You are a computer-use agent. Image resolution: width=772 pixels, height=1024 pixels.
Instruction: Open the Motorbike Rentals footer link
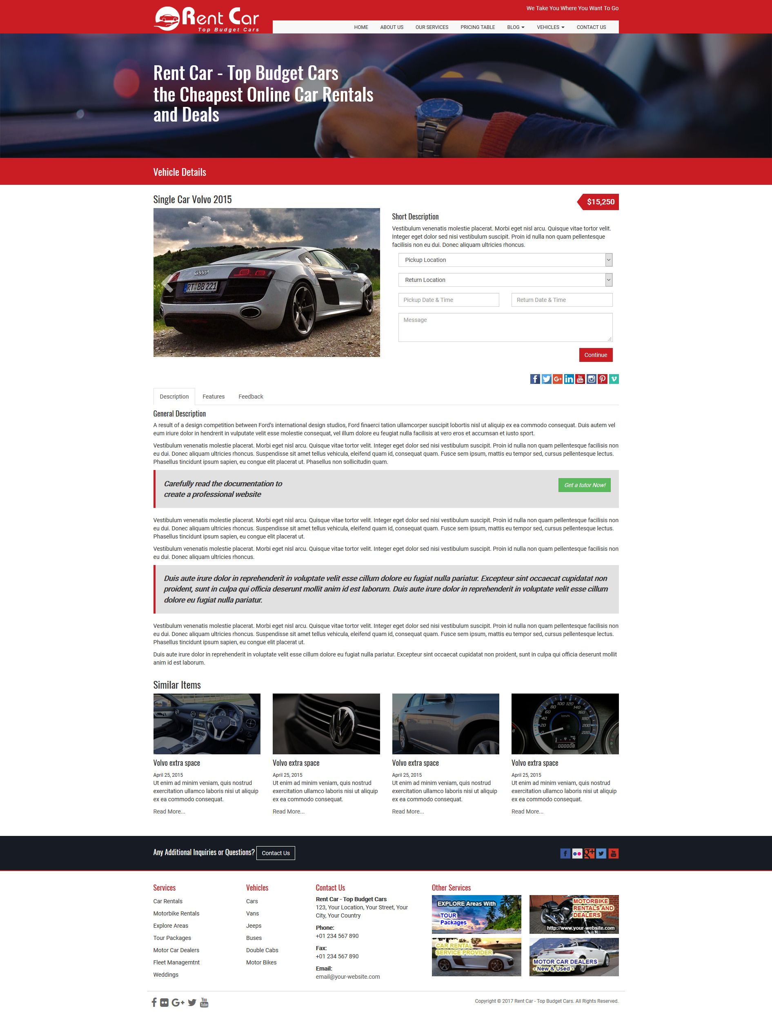coord(176,913)
